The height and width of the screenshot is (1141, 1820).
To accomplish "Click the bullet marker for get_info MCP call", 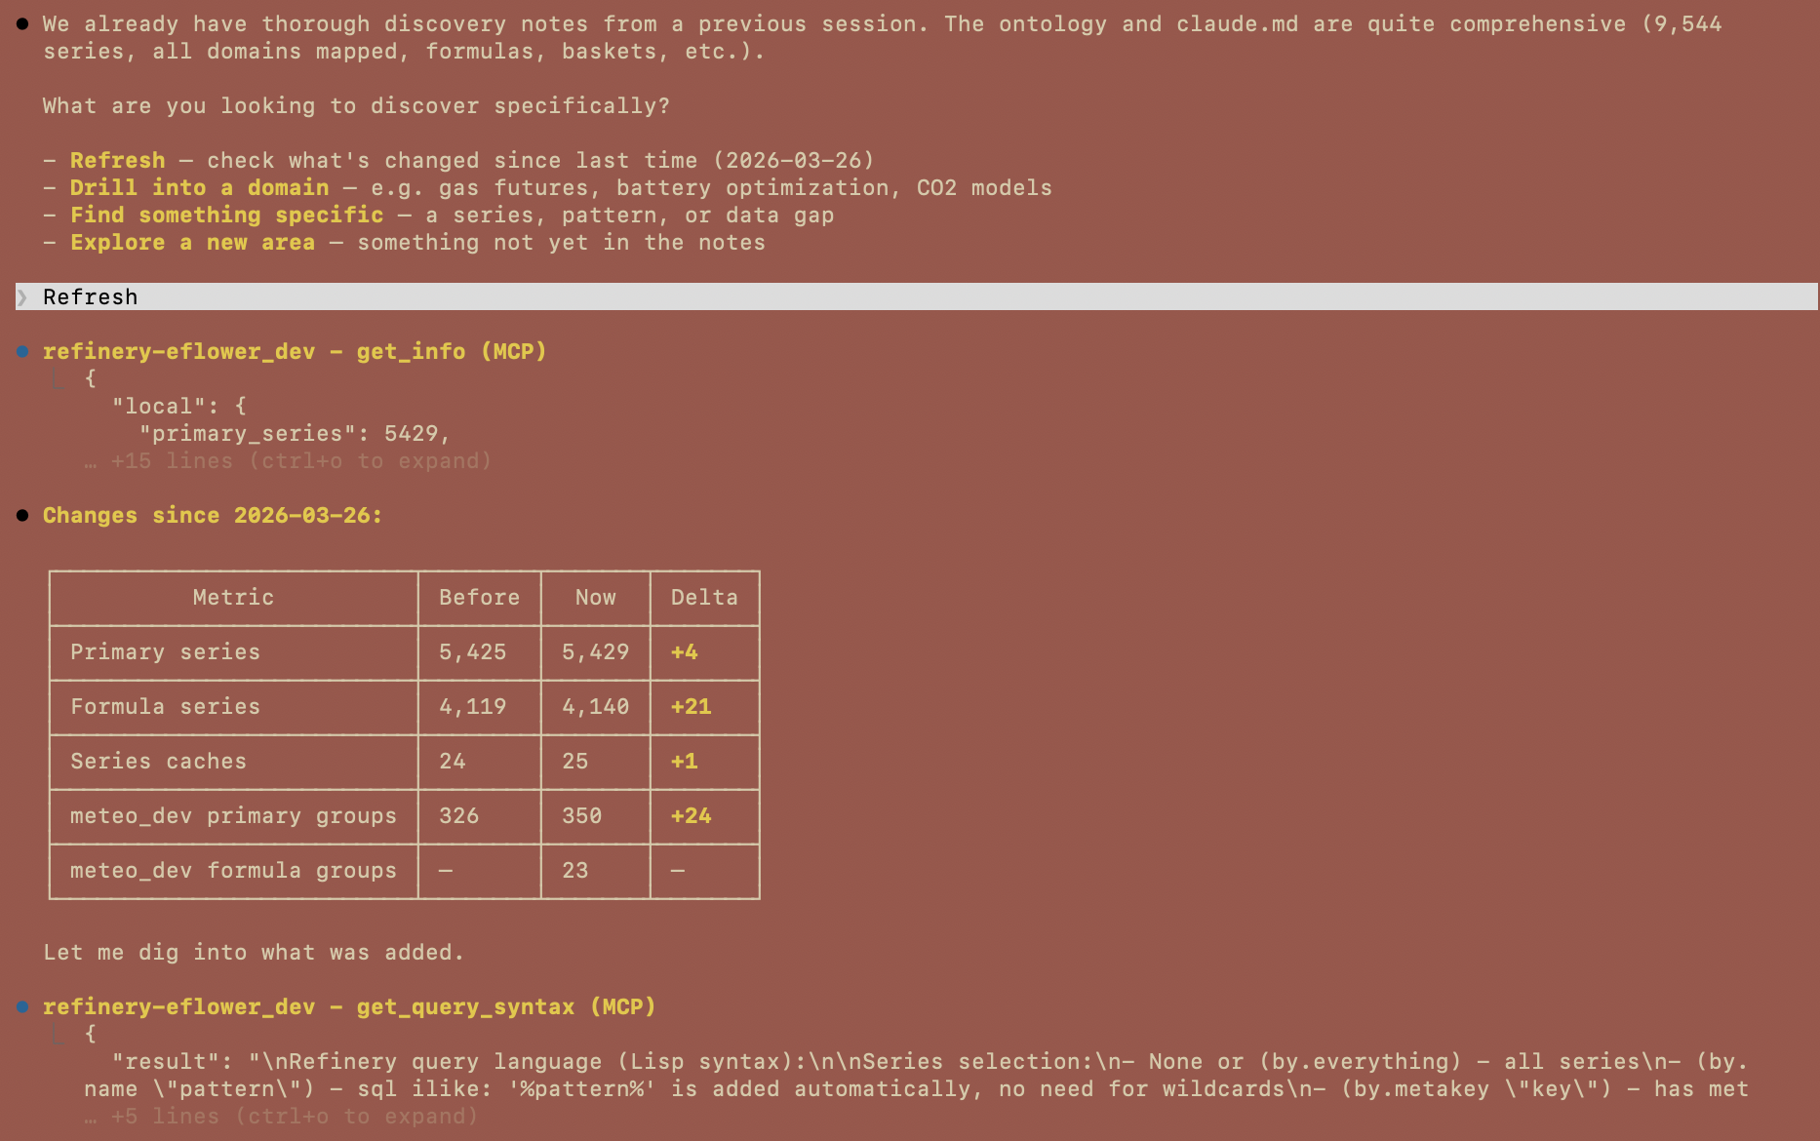I will click(x=20, y=350).
